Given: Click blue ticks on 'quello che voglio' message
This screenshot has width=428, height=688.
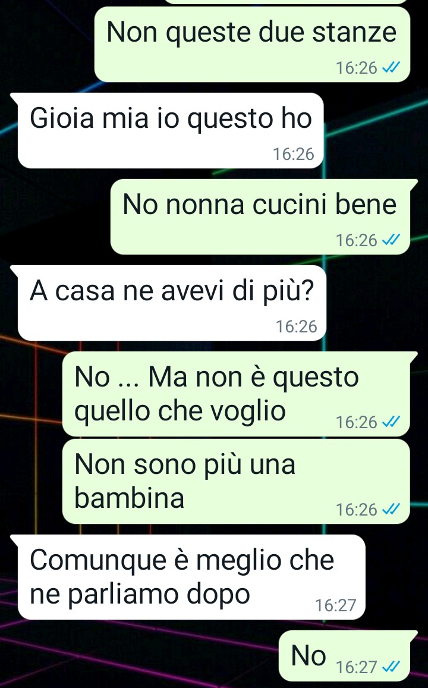Looking at the screenshot, I should click(391, 422).
